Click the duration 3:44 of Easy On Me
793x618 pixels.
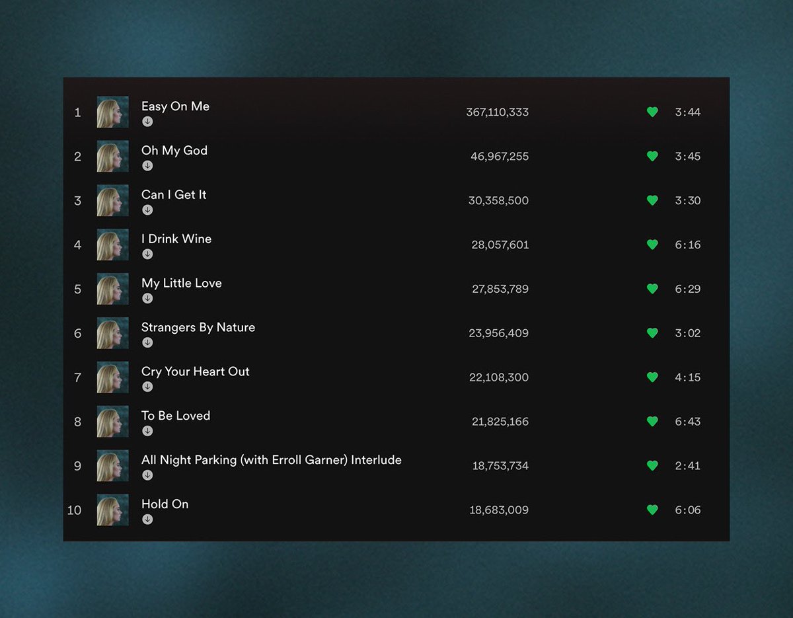pos(688,112)
